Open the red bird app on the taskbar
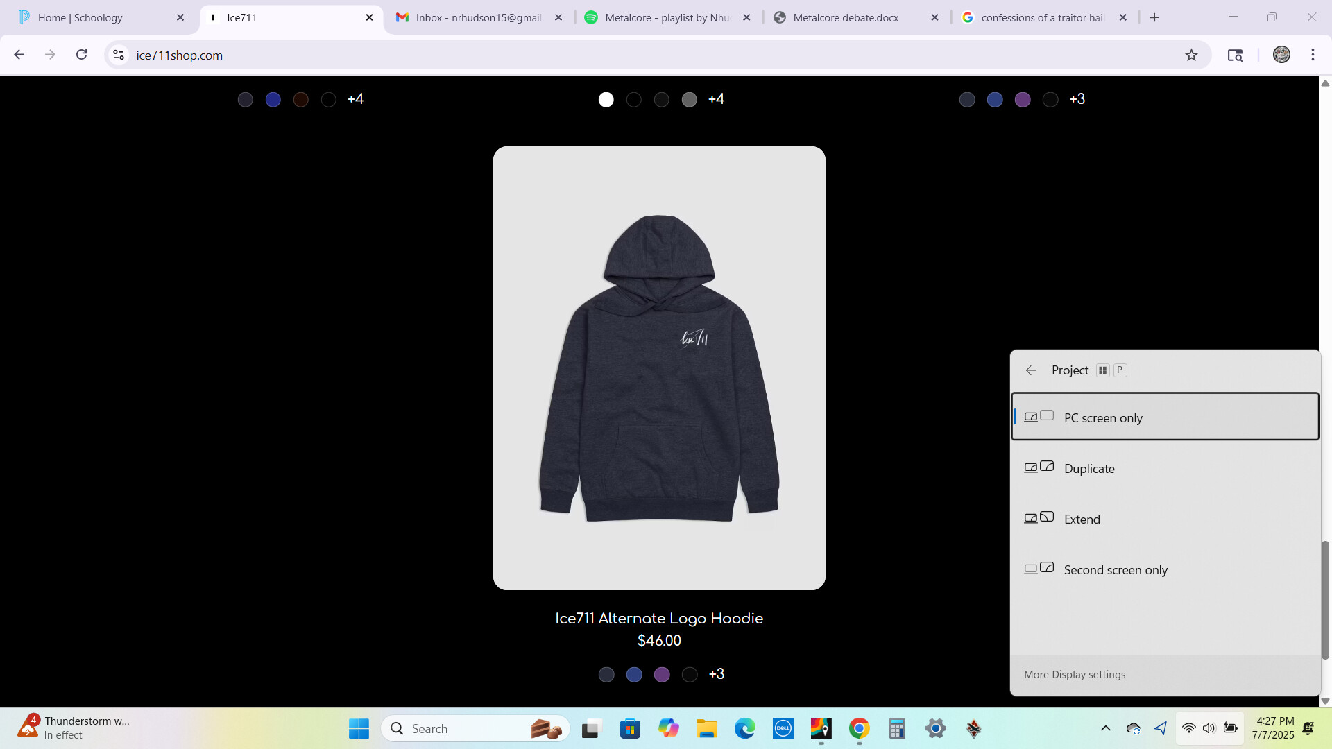 (x=974, y=728)
